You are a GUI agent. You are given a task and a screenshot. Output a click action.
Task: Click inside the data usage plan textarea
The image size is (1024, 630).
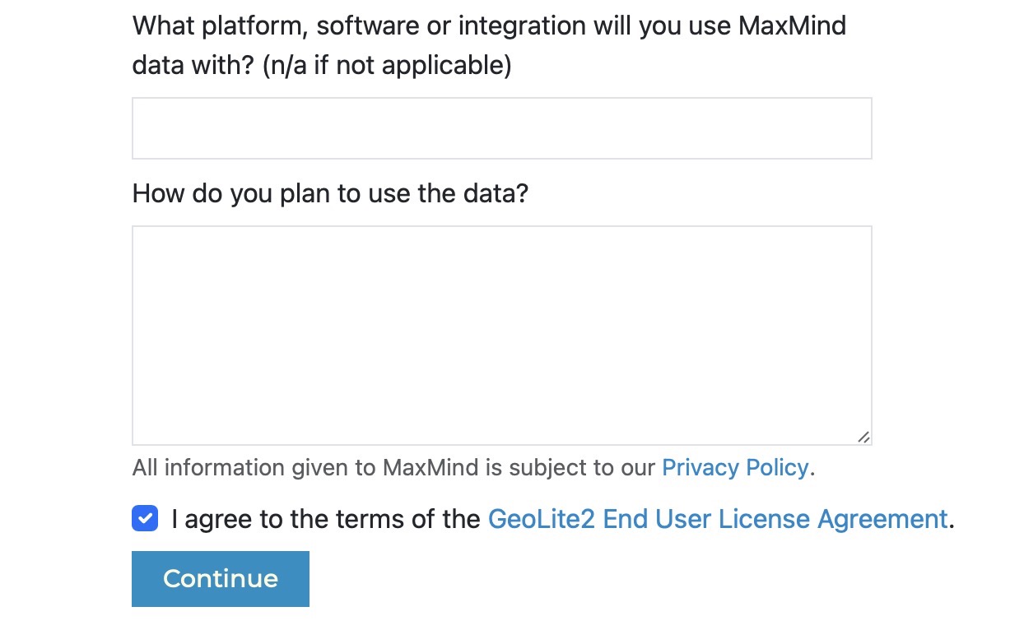[501, 336]
